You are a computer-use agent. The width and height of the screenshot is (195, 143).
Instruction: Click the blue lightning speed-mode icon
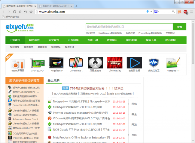pos(148,12)
